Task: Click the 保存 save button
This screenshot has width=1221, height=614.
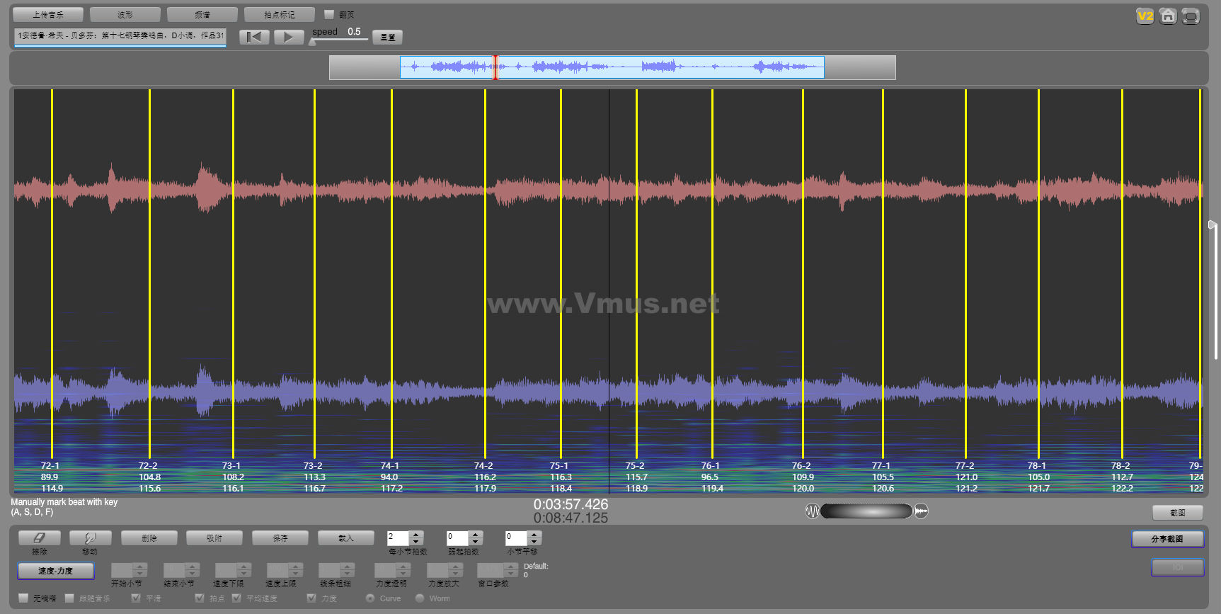Action: pos(280,538)
